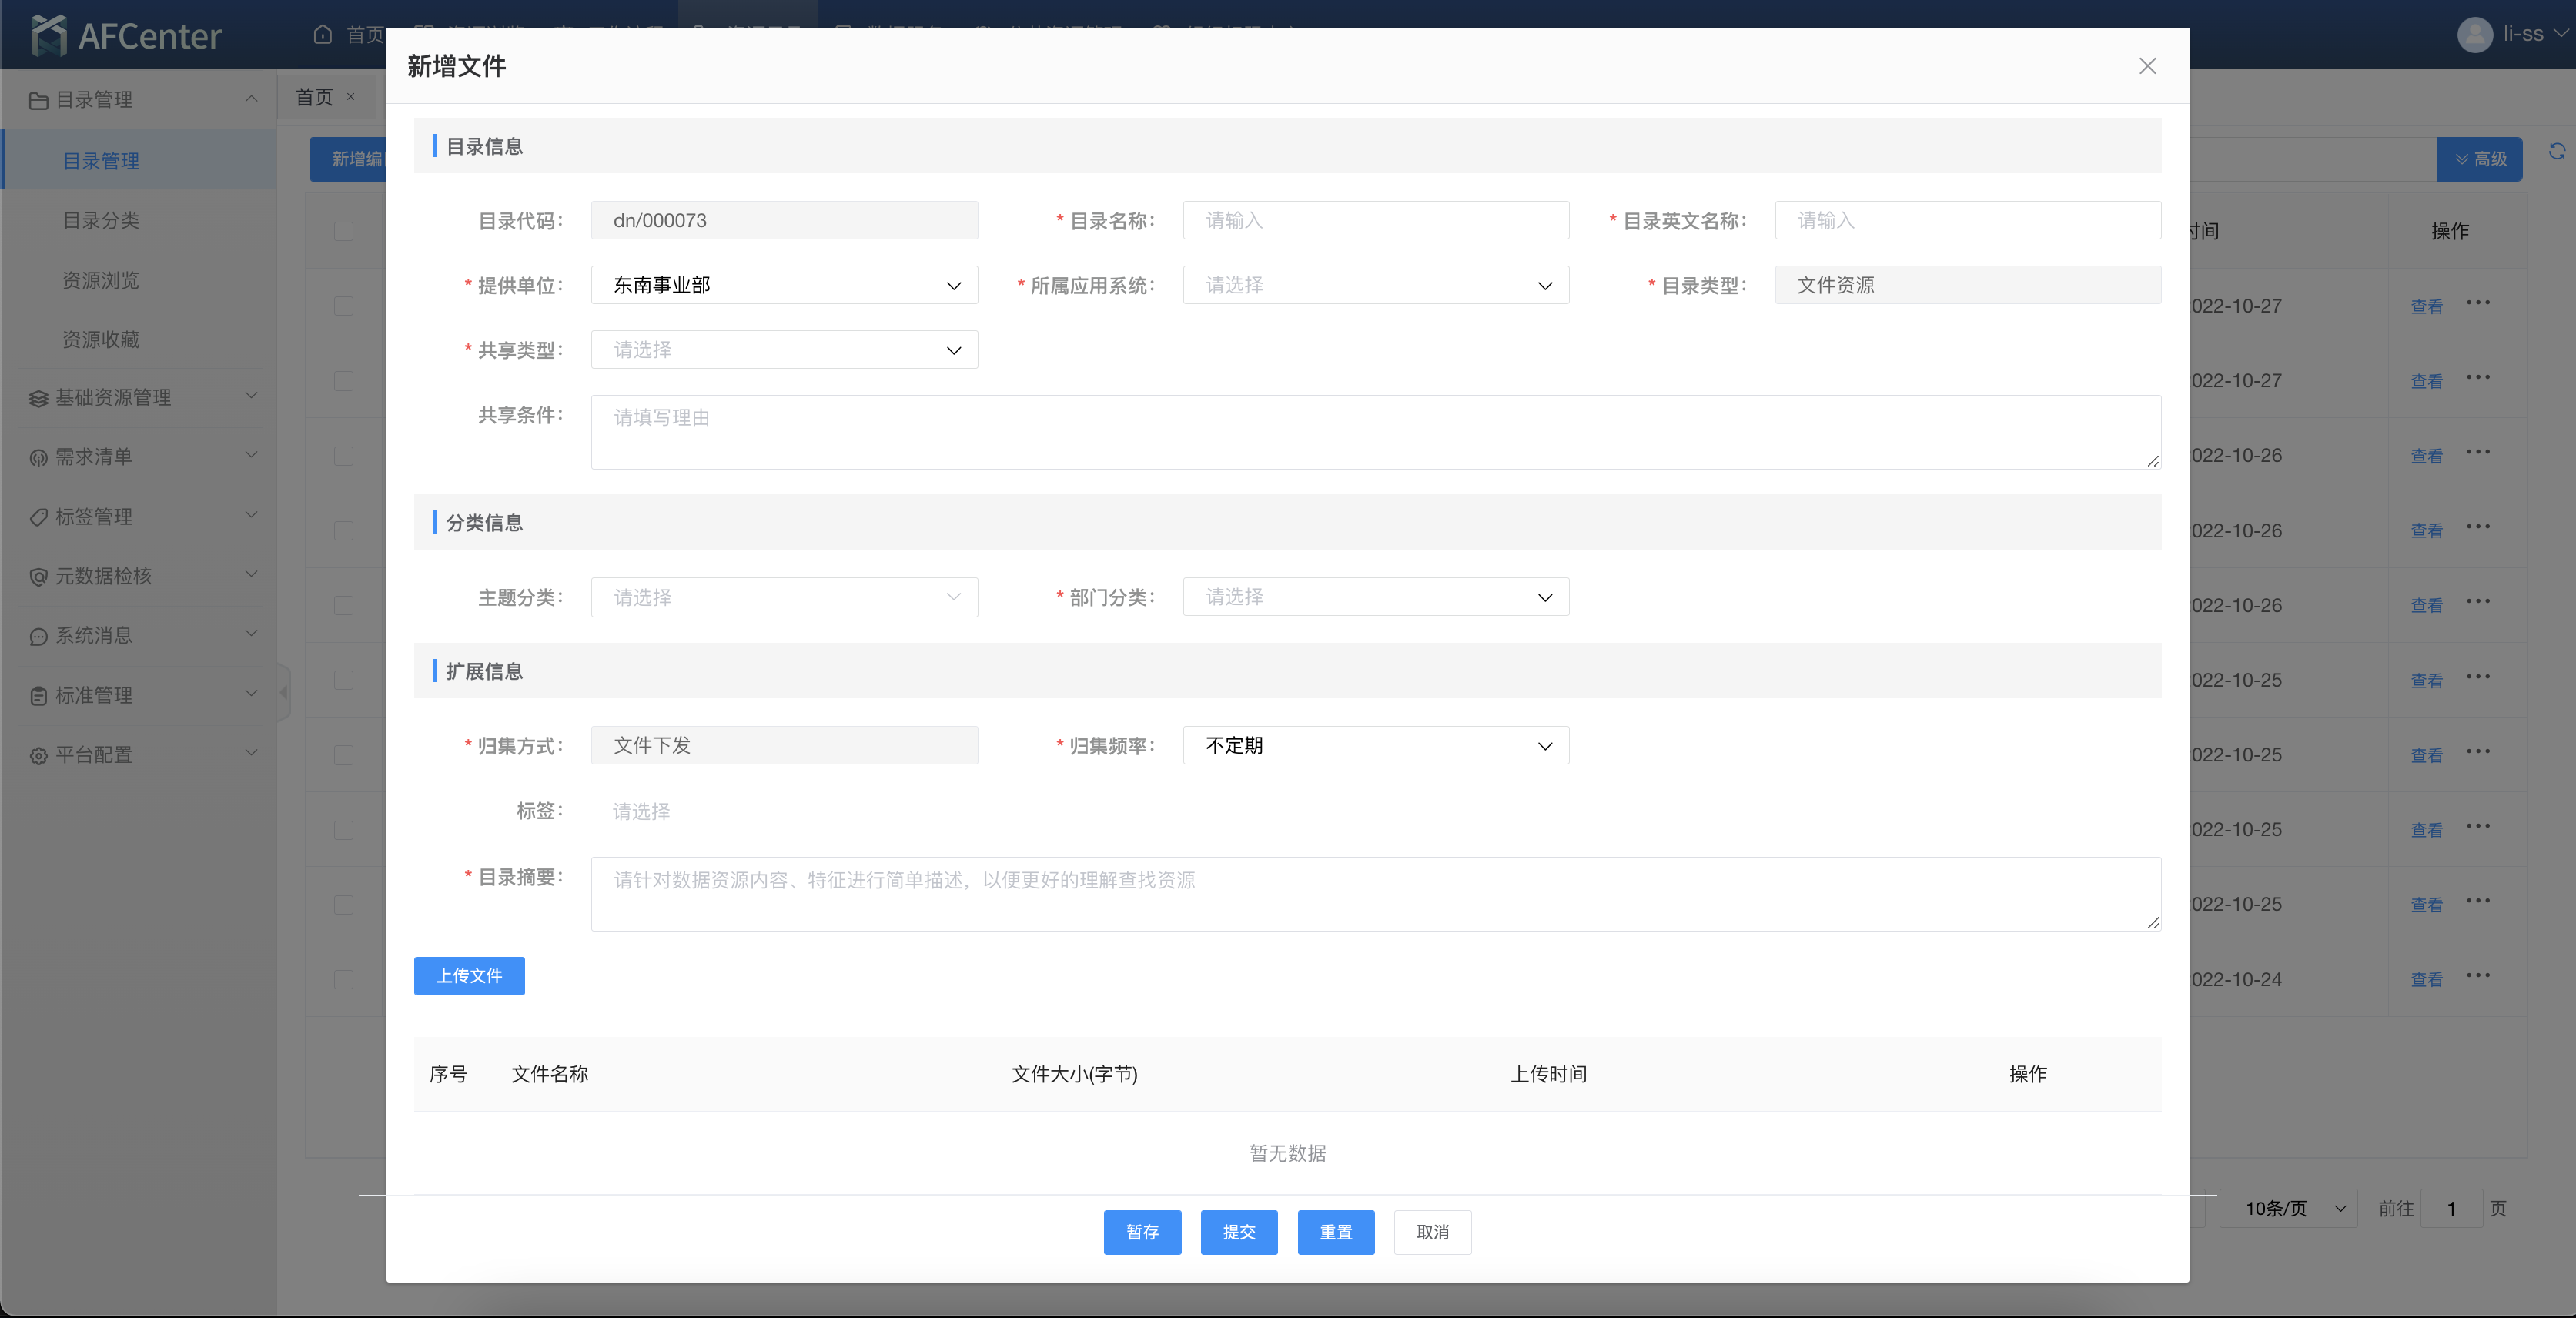Select the 资源浏览 menu item
The width and height of the screenshot is (2576, 1318).
tap(101, 280)
